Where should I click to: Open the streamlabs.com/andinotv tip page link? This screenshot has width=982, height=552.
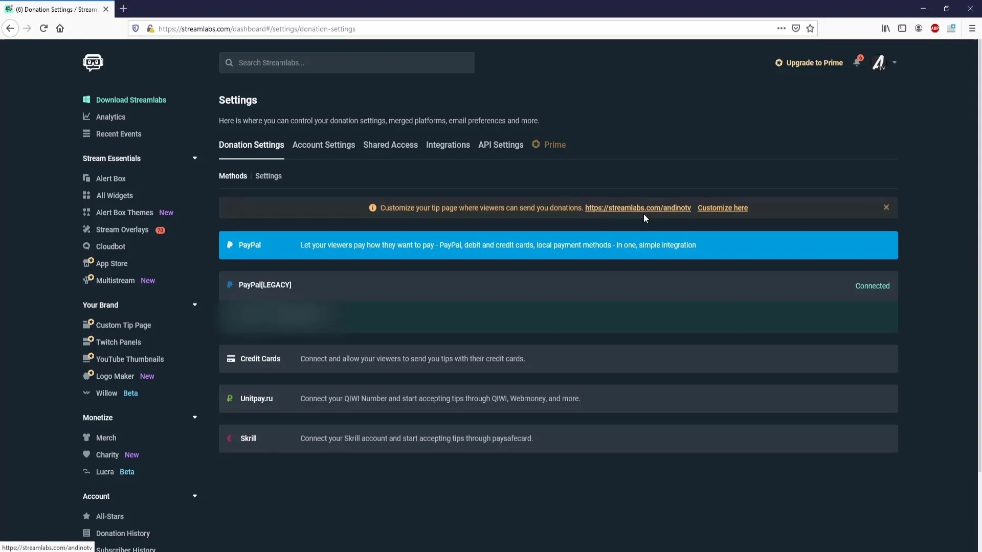[638, 208]
